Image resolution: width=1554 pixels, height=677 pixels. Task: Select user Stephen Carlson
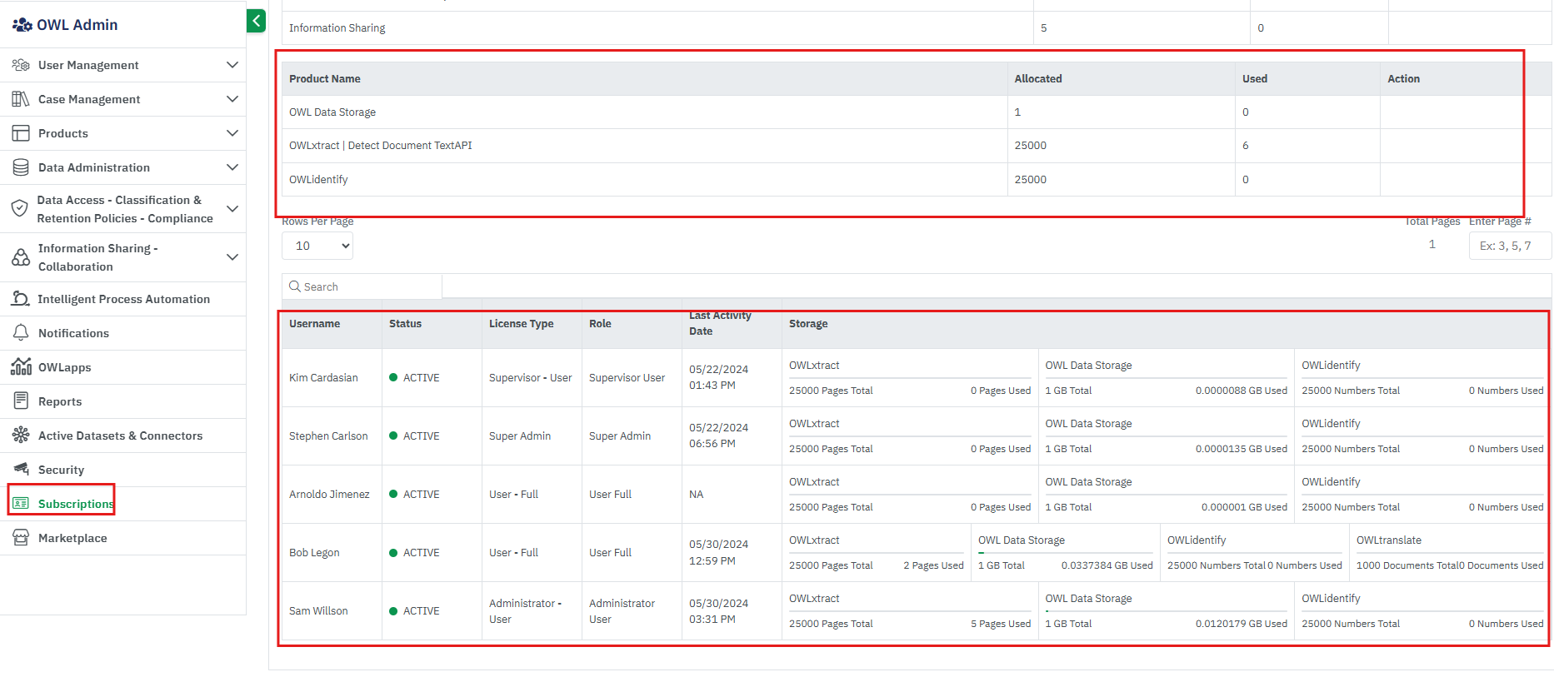pos(328,436)
